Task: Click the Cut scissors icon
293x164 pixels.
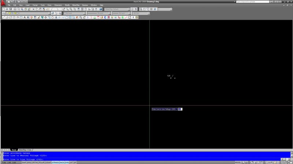Action: (x=33, y=9)
